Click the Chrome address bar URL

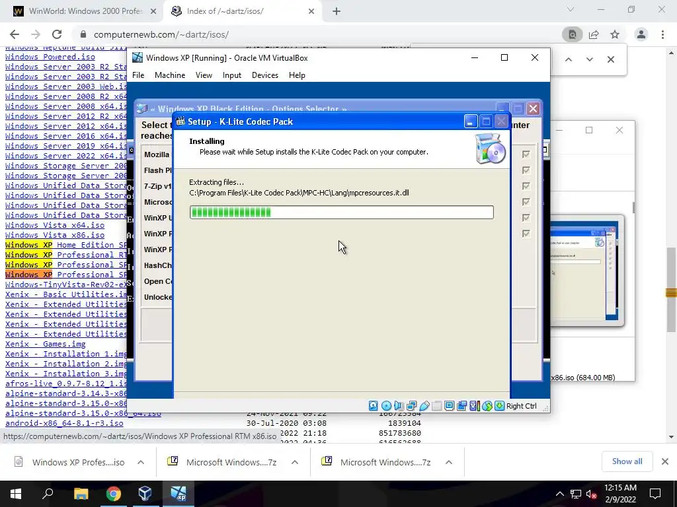click(x=161, y=34)
